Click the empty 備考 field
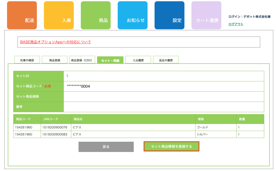Image resolution: width=276 pixels, height=171 pixels. [164, 107]
